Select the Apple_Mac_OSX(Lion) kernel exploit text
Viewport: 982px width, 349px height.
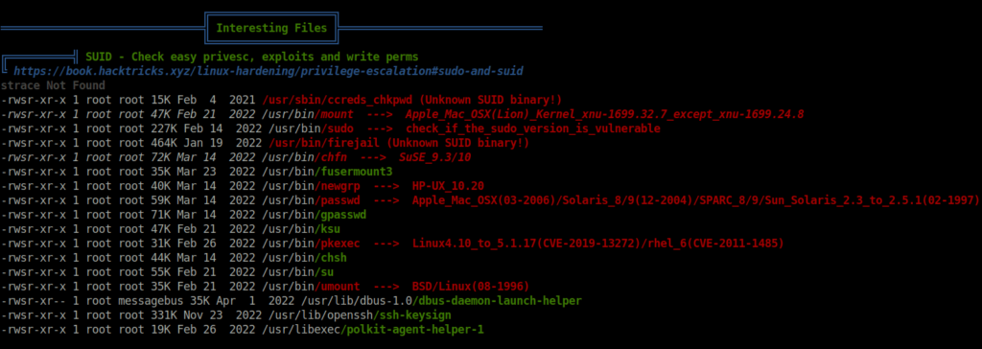tap(604, 114)
